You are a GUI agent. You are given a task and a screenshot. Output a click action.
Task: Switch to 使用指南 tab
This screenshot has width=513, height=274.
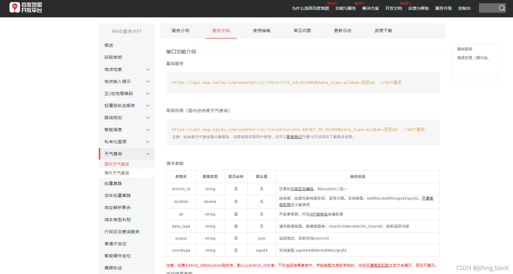click(x=262, y=31)
